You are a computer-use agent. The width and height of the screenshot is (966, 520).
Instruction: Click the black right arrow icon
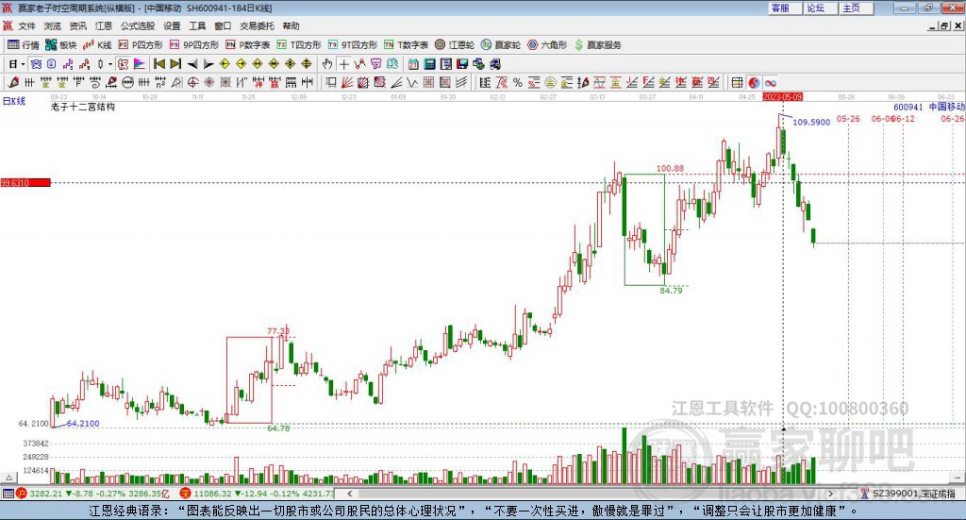(x=208, y=64)
